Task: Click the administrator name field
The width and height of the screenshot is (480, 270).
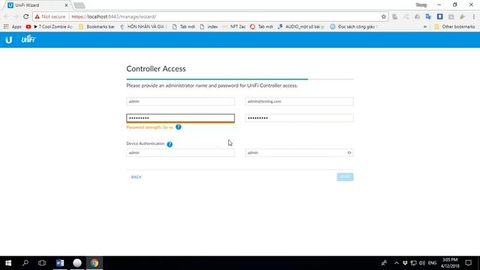Action: pyautogui.click(x=180, y=101)
